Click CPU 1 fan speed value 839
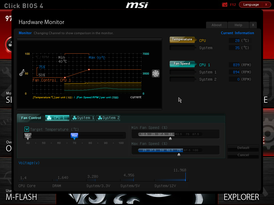 pos(236,65)
